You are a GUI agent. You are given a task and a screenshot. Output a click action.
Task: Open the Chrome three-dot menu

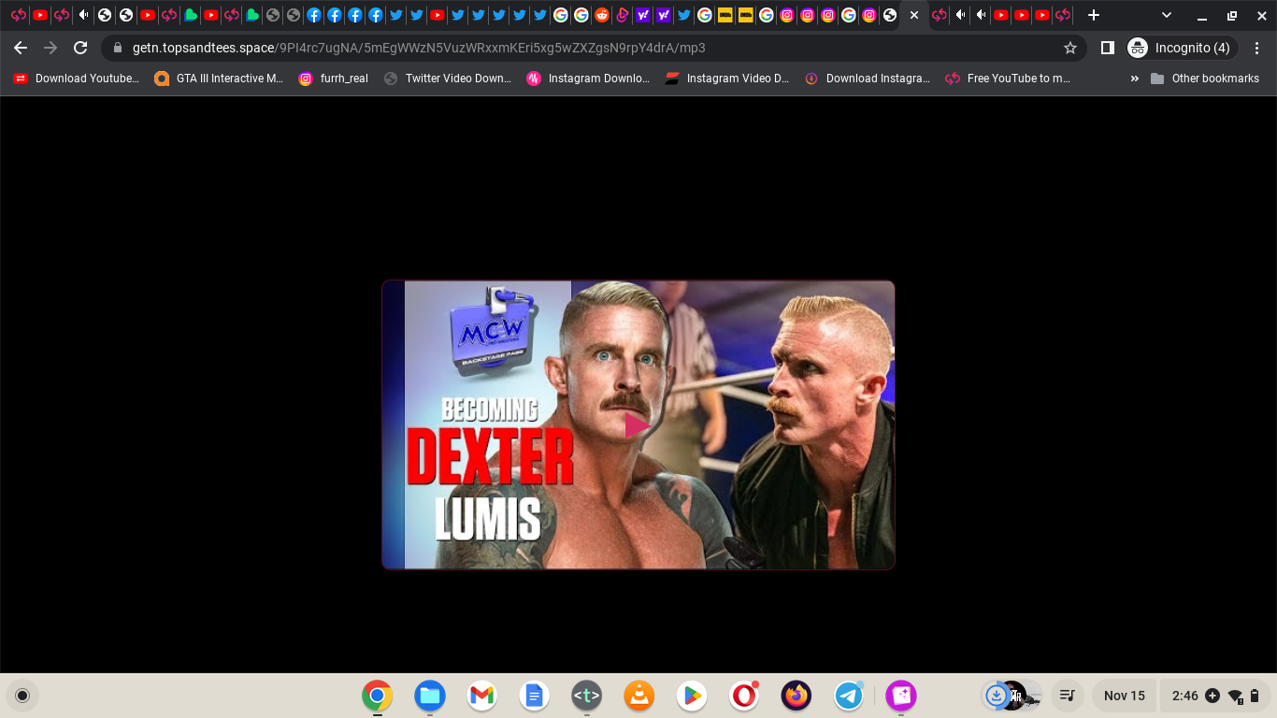1256,48
